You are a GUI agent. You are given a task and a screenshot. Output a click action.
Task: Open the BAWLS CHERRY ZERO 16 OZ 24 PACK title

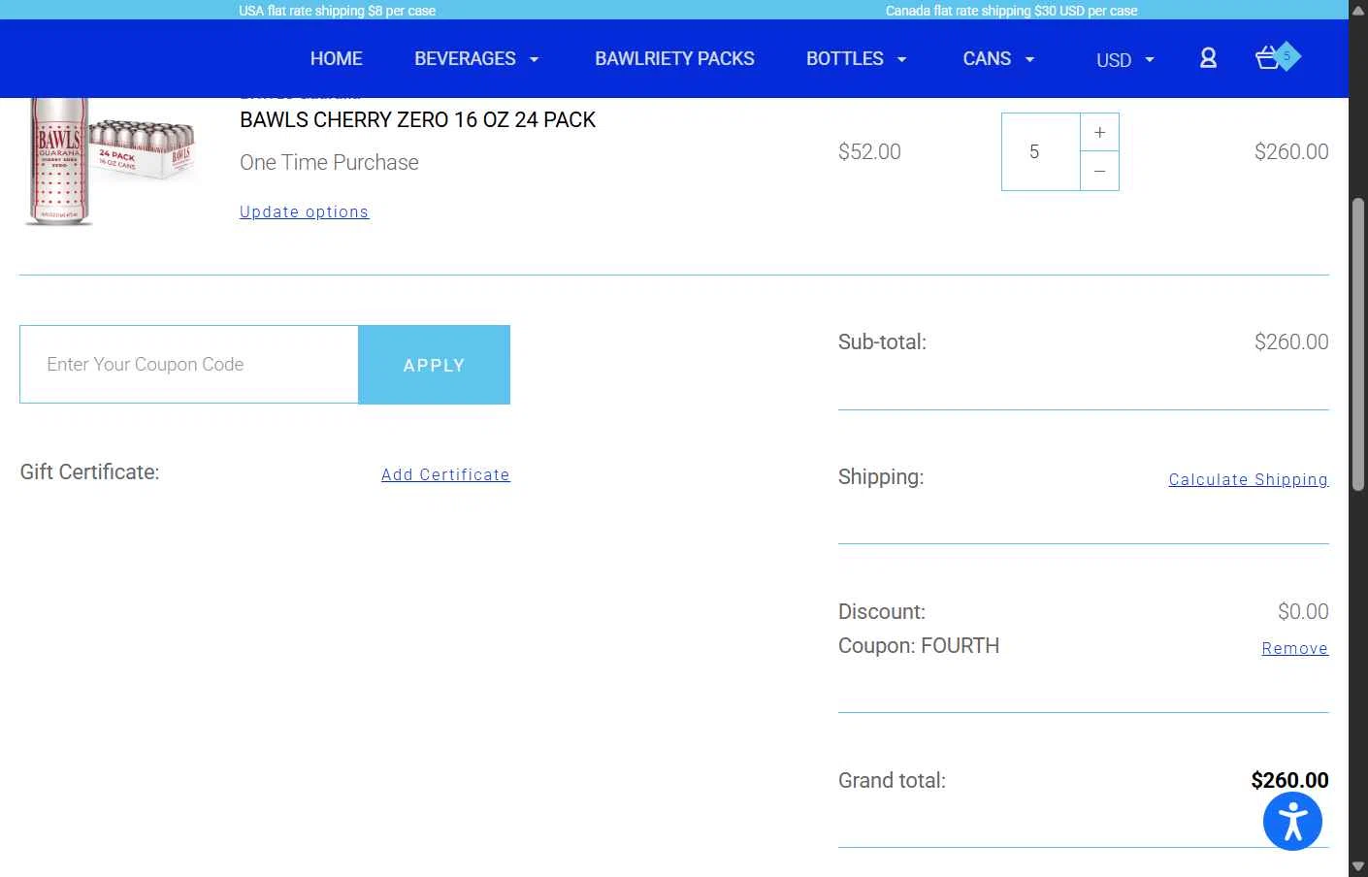click(x=418, y=120)
